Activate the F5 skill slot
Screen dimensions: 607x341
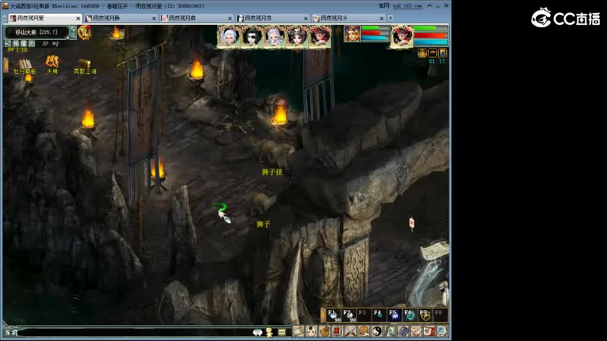pyautogui.click(x=394, y=315)
